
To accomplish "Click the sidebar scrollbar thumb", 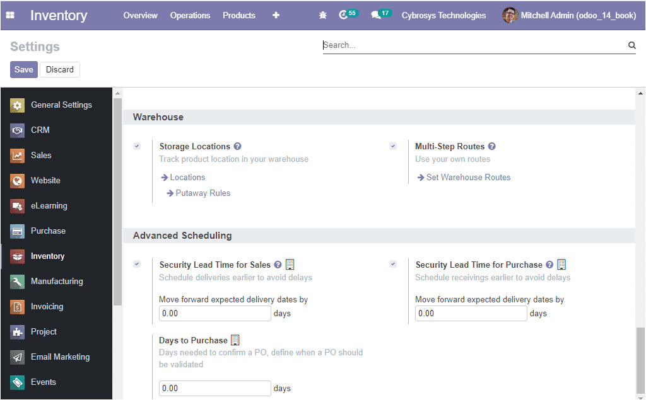I will pos(117,202).
